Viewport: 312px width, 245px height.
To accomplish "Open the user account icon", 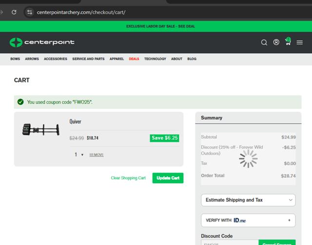I will click(x=276, y=42).
